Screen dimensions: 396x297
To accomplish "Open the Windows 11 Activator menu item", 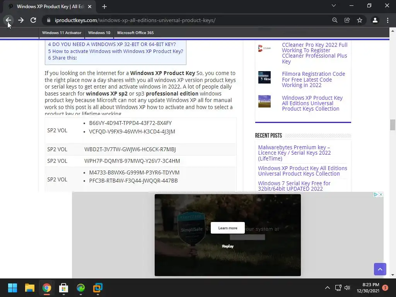I will (61, 32).
